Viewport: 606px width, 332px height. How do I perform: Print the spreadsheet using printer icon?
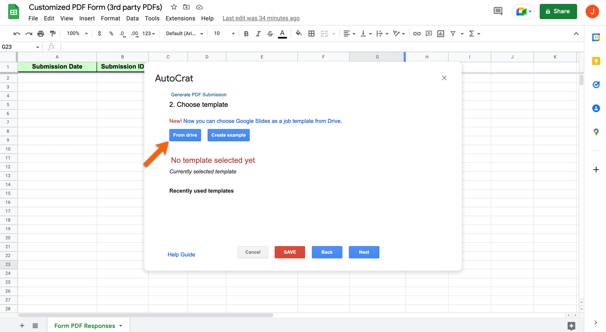41,34
